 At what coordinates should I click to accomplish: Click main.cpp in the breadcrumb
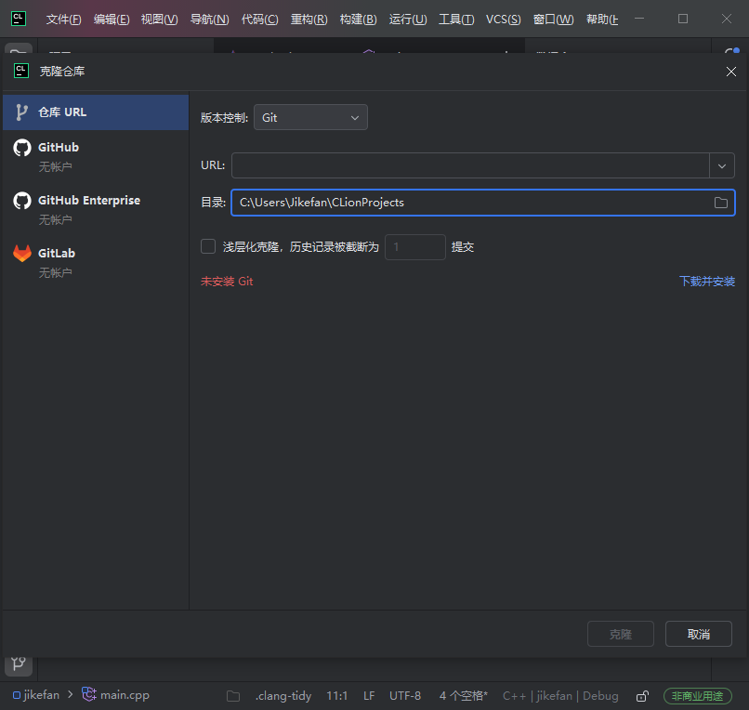[x=125, y=695]
